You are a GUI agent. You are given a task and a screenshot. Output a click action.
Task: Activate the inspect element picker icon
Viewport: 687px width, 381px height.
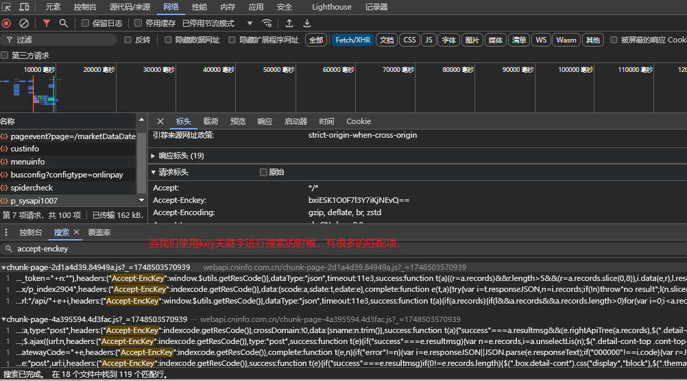(x=7, y=7)
